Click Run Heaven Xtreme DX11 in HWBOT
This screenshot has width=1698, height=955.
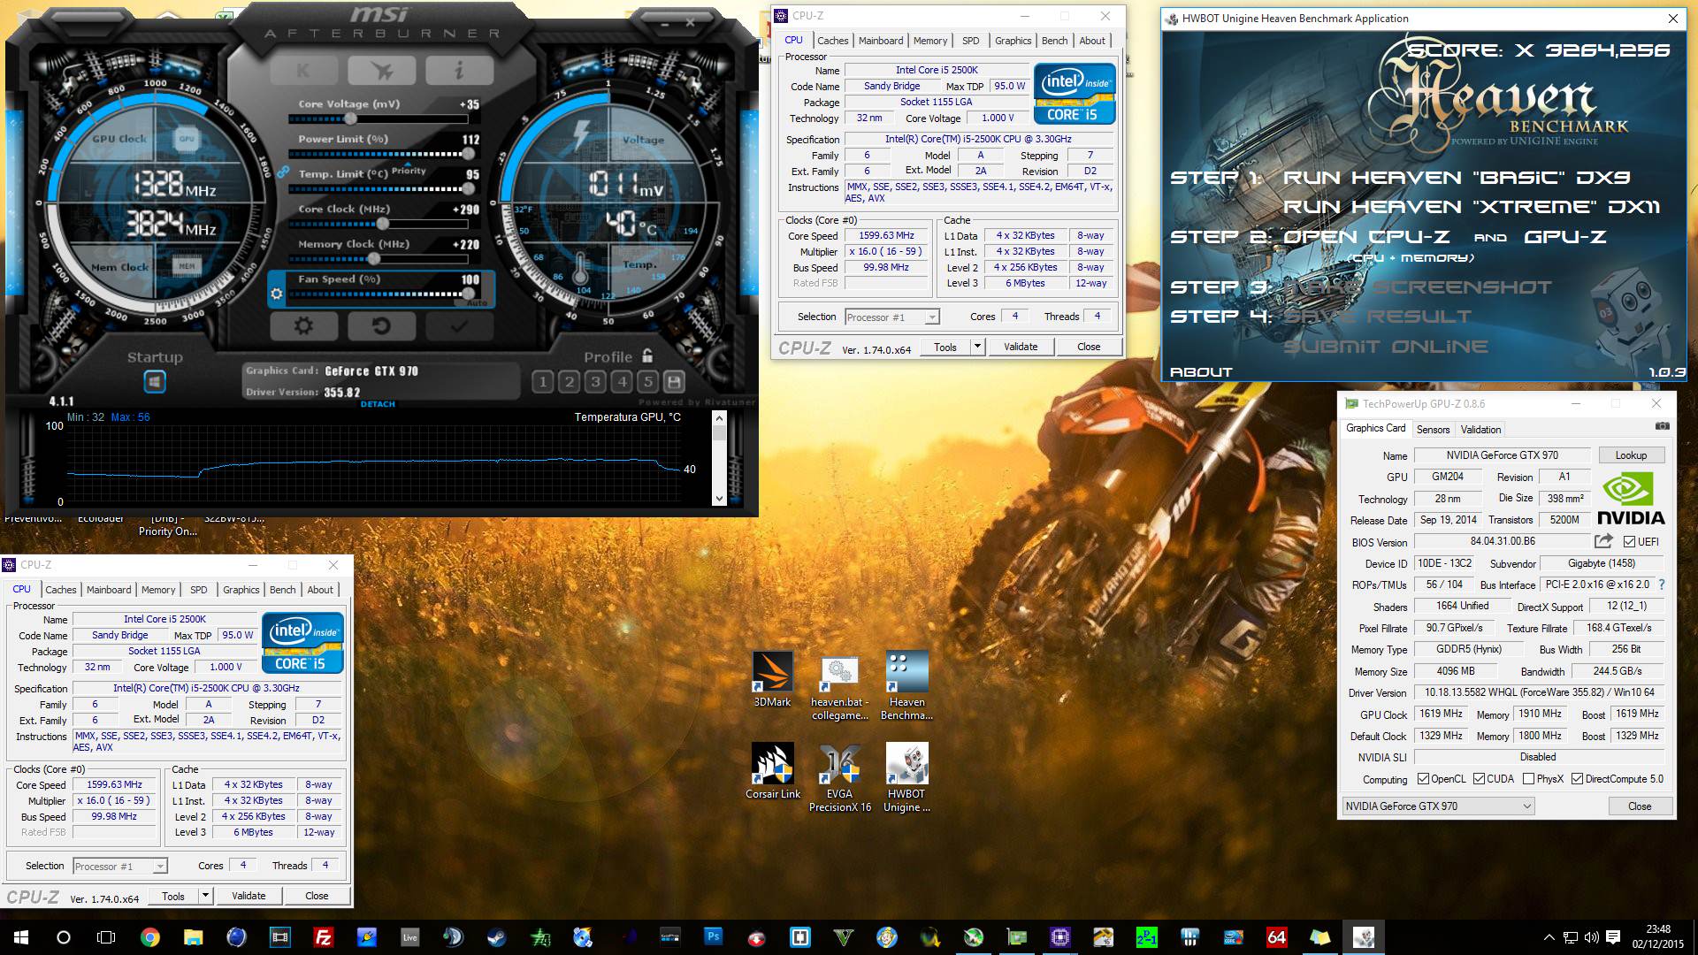1472,207
